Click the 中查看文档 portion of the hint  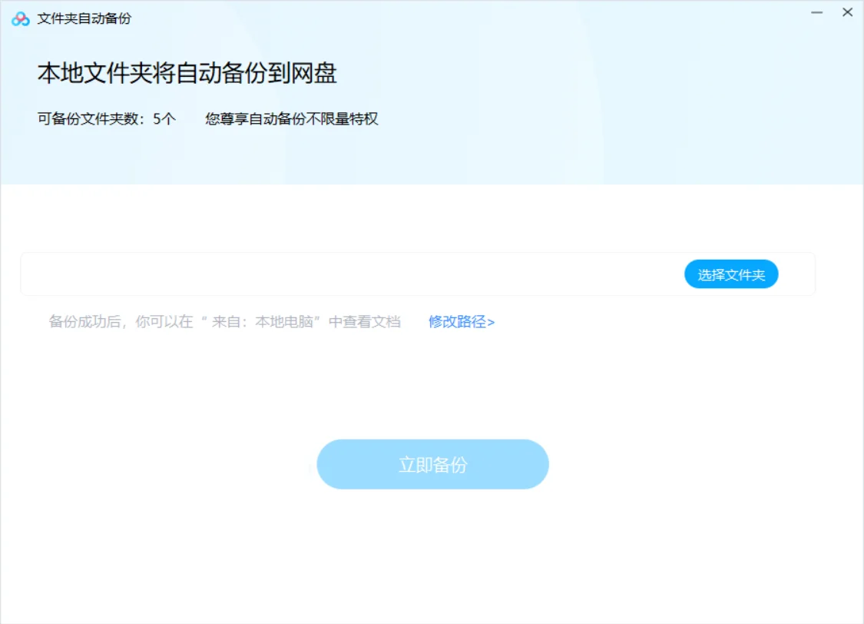click(x=364, y=321)
